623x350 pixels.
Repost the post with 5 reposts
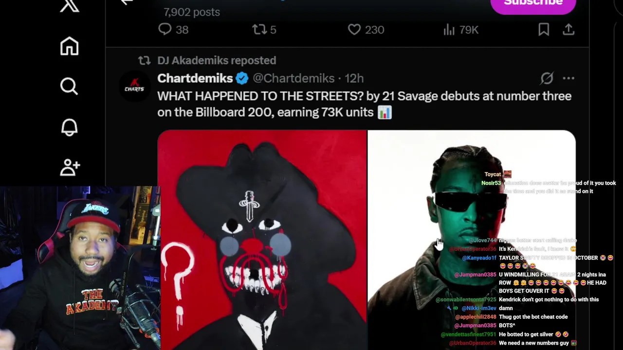[x=264, y=30]
